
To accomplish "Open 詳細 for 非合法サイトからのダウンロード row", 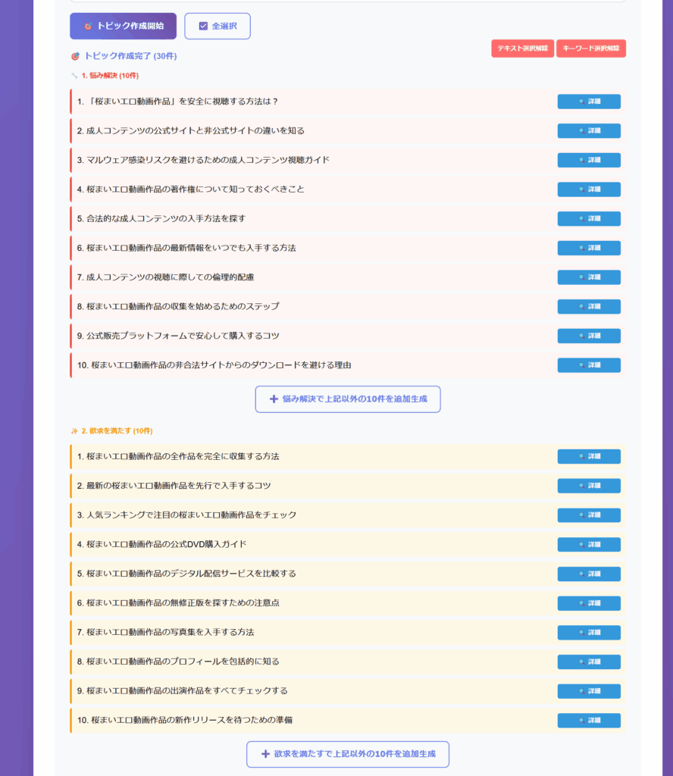I will click(589, 365).
